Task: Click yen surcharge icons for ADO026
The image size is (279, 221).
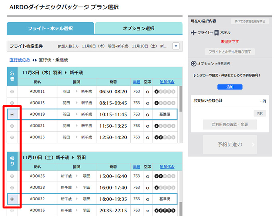Action: click(165, 176)
